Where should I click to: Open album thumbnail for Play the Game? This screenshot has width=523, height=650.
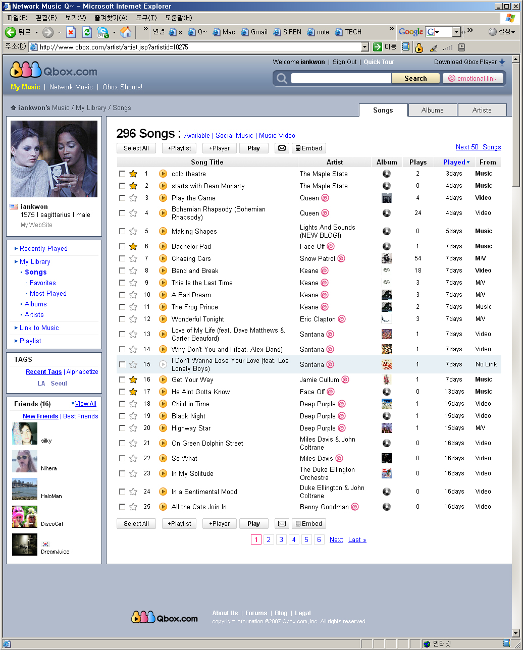[x=387, y=198]
